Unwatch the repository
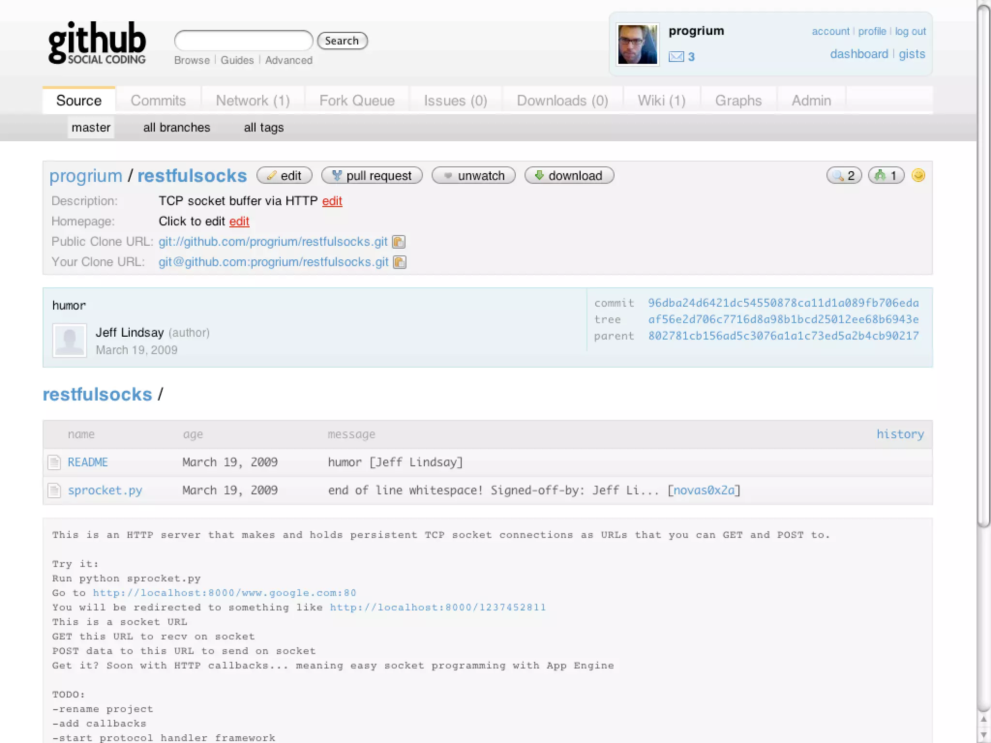The width and height of the screenshot is (991, 743). pos(474,175)
